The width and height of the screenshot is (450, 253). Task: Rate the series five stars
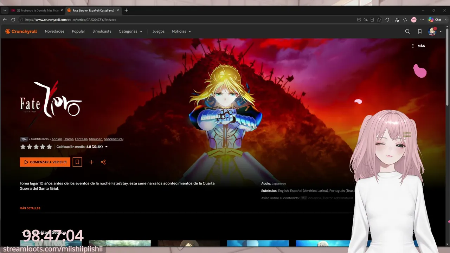49,147
